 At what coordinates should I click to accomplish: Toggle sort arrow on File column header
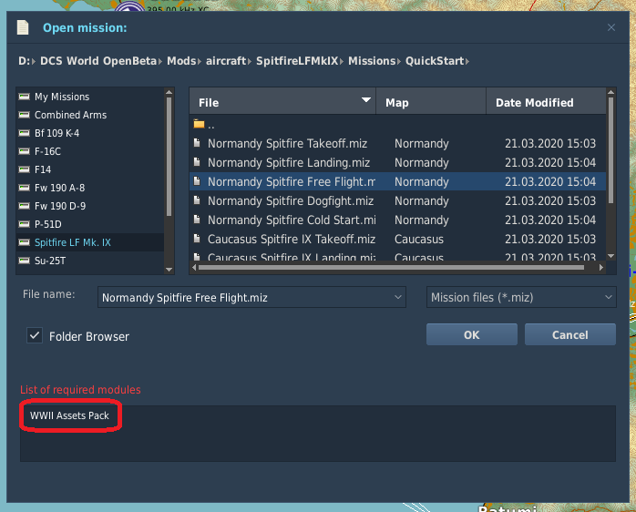[366, 100]
